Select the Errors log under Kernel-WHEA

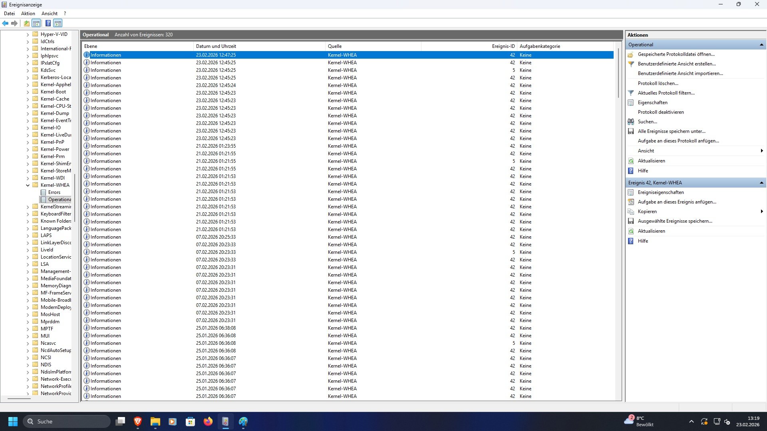coord(54,192)
